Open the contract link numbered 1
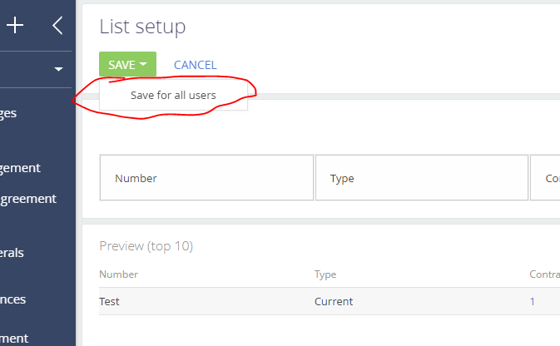Screen dimensions: 560x346 [x=533, y=301]
